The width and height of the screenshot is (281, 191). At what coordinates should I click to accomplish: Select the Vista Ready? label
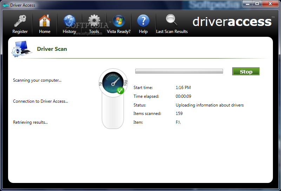coord(119,32)
